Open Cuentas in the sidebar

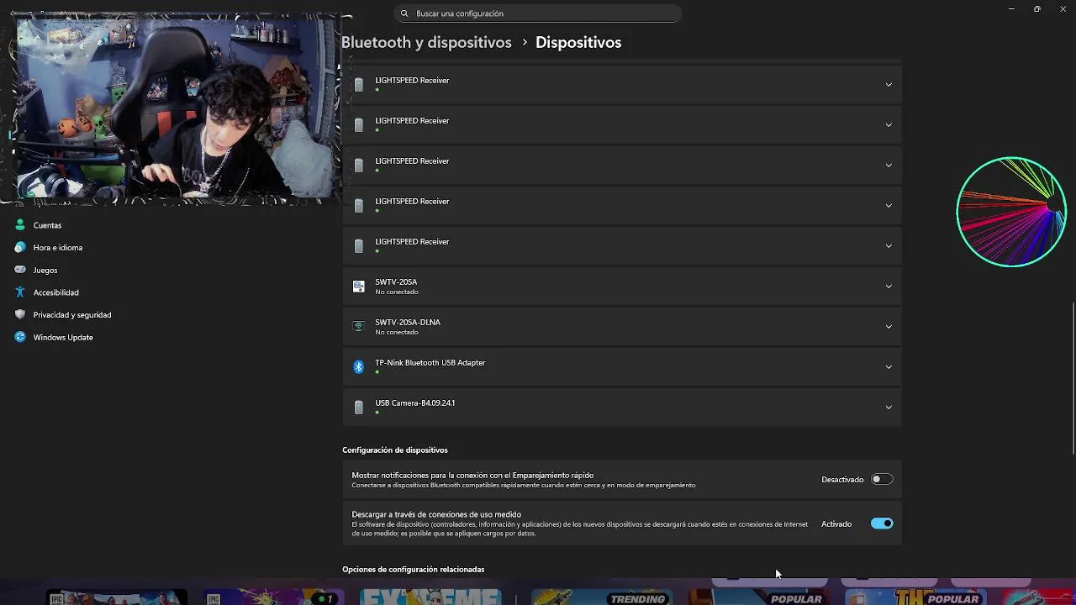tap(47, 225)
